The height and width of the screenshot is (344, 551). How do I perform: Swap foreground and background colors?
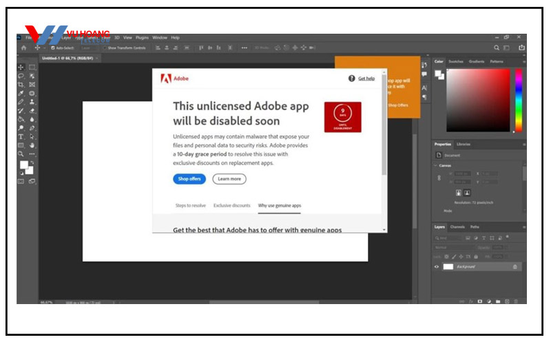(32, 163)
